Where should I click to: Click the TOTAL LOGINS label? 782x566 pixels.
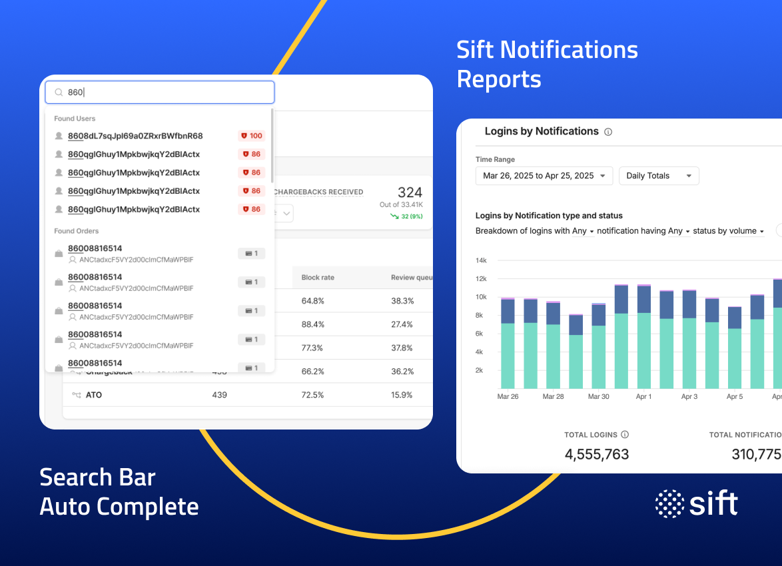click(590, 435)
